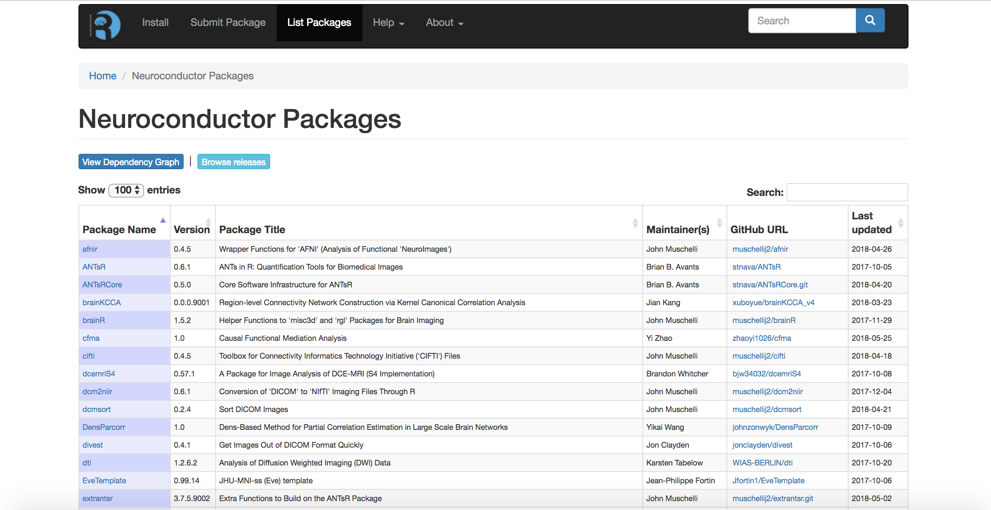Sort table by Version column
The height and width of the screenshot is (510, 991).
point(208,222)
